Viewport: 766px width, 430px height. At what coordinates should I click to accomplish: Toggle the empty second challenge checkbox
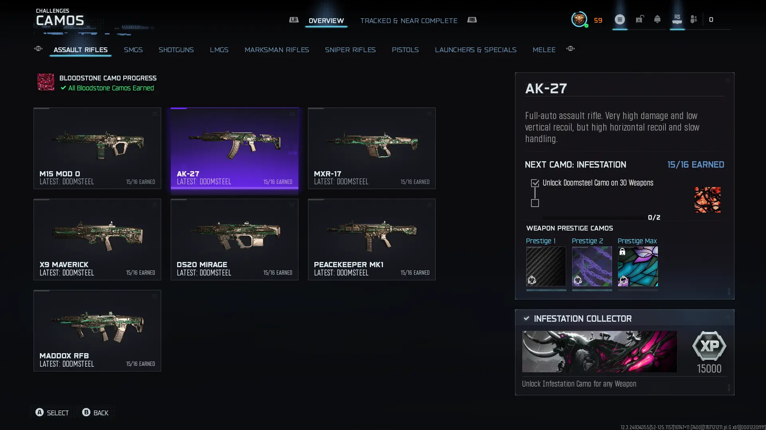(535, 203)
